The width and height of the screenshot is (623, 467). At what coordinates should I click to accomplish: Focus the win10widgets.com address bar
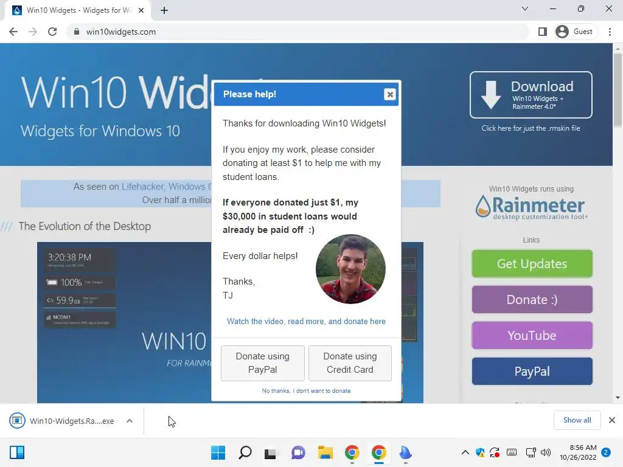pos(298,32)
